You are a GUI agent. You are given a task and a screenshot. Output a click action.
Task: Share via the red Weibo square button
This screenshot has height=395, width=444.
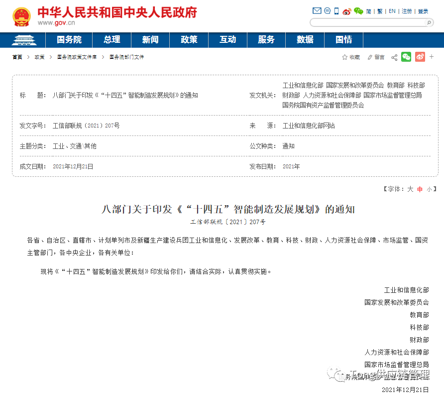pos(420,57)
